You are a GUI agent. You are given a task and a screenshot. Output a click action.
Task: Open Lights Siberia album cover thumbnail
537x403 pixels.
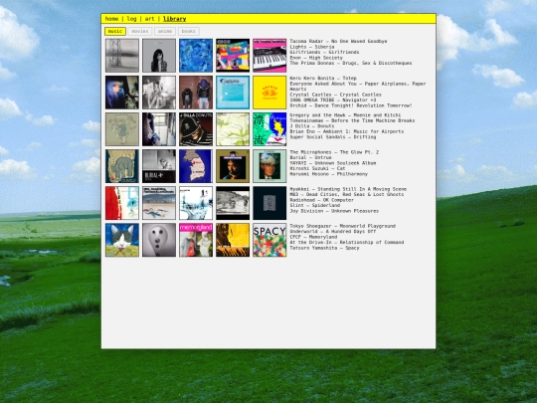pyautogui.click(x=159, y=55)
